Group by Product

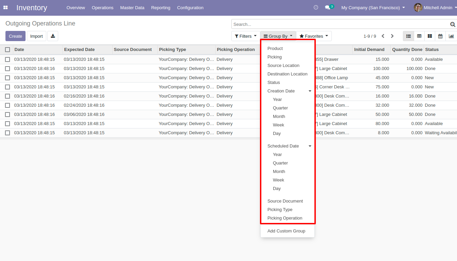[x=288, y=49]
